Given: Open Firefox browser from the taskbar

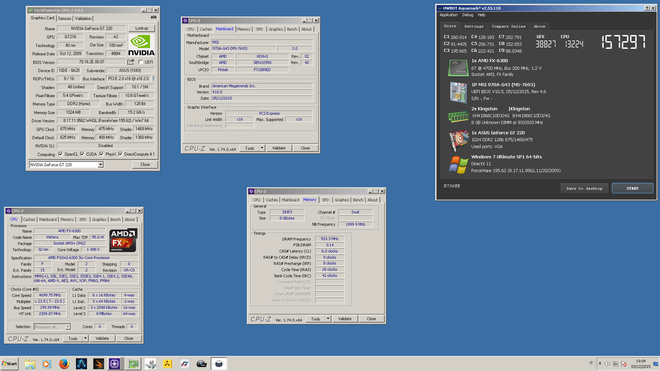Looking at the screenshot, I should (64, 364).
